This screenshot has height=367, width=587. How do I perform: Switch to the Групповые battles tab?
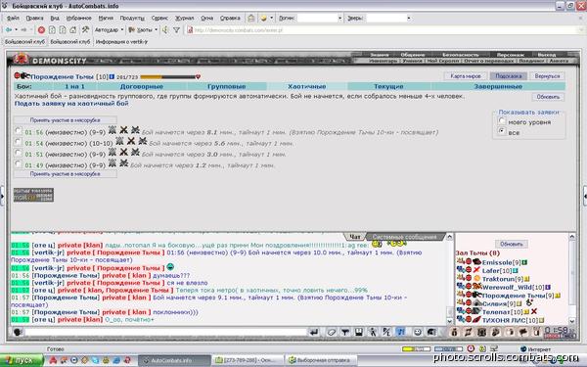click(227, 86)
